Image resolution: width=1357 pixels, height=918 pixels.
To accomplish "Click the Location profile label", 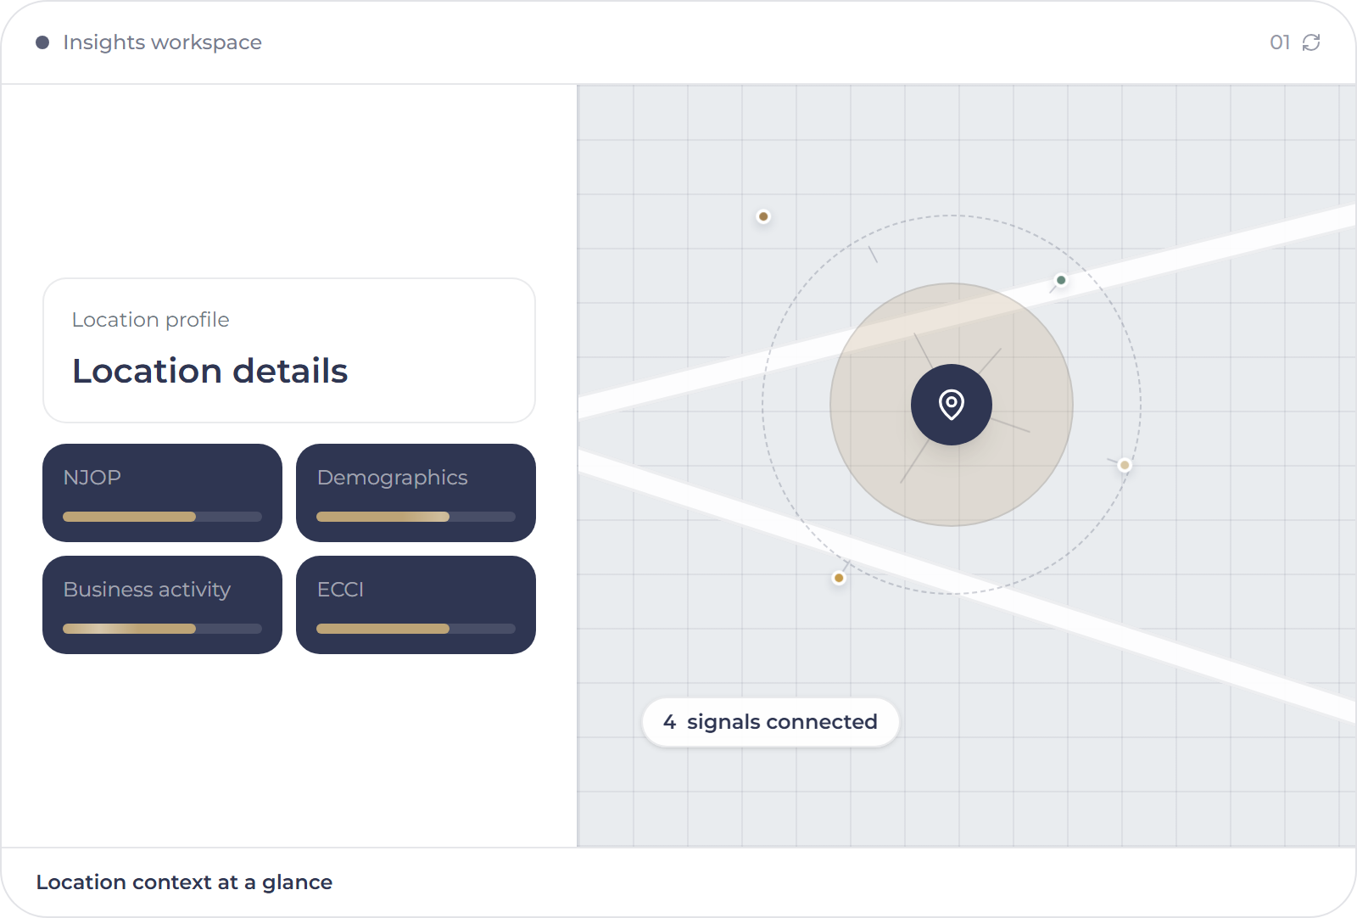I will click(x=150, y=320).
